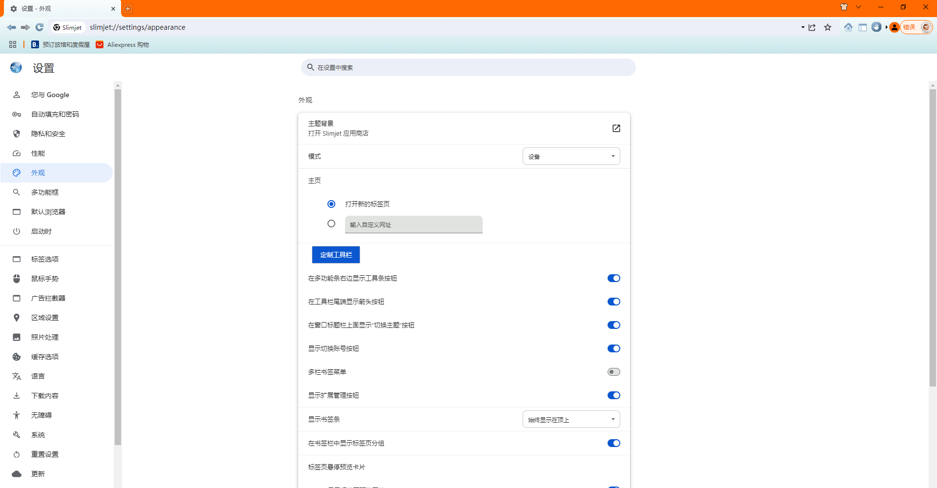Open the Aliexpress 购物 bookmark
Viewport: 937px width, 488px height.
pos(122,44)
